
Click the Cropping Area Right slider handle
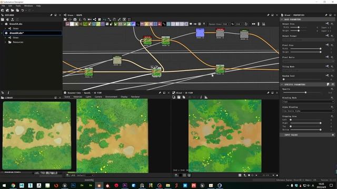click(321, 123)
